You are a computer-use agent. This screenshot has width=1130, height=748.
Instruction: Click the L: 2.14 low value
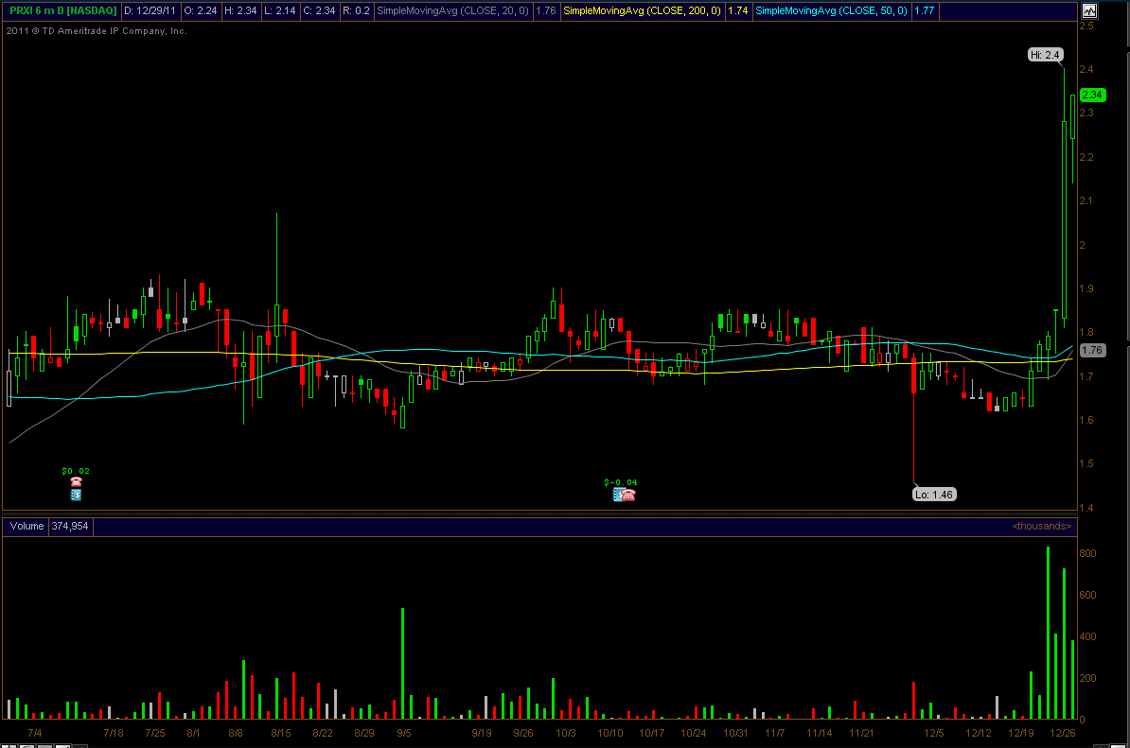coord(279,10)
